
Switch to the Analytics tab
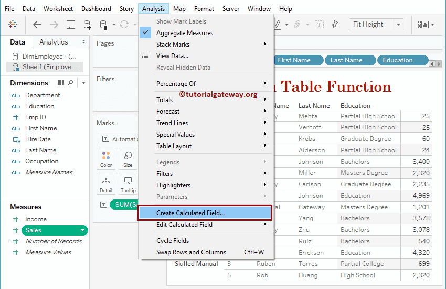point(54,42)
